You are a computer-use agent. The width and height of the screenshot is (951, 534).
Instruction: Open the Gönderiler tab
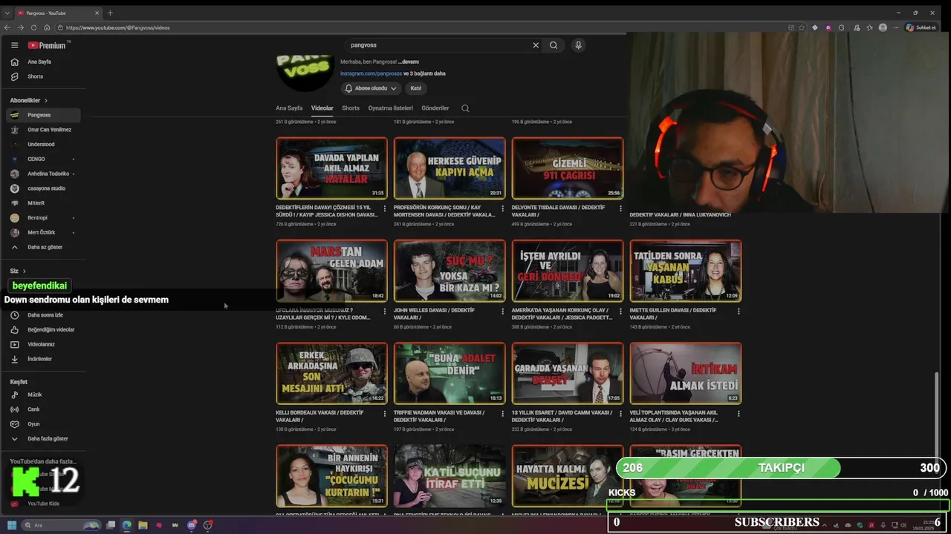point(435,108)
